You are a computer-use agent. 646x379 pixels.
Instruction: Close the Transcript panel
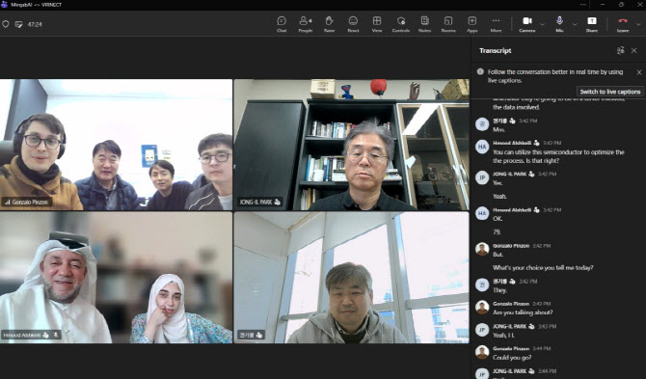tap(634, 51)
